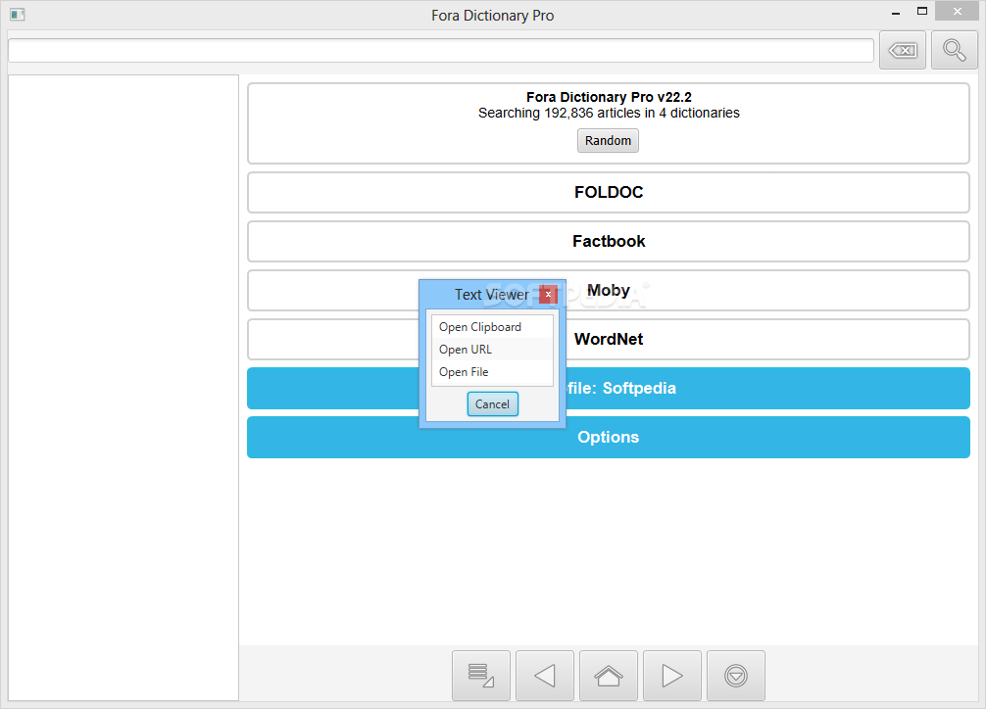
Task: Close the Fora Dictionary Pro window
Action: (x=957, y=12)
